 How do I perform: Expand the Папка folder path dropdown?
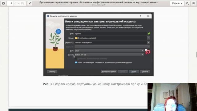[x=148, y=38]
